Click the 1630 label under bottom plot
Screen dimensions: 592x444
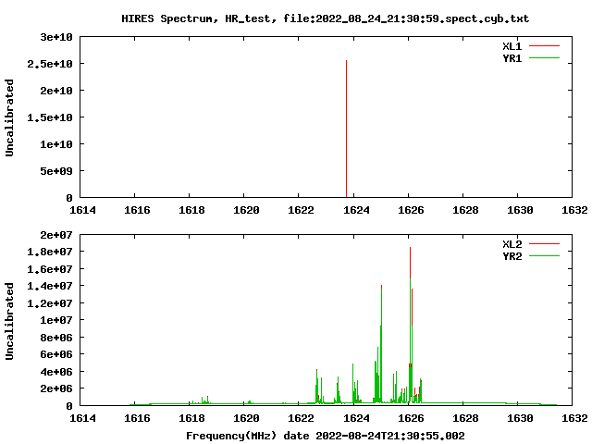tap(520, 418)
